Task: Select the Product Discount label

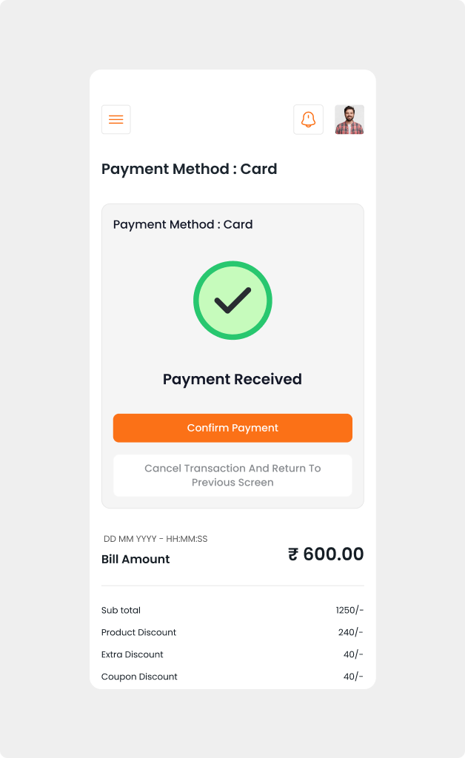Action: point(138,632)
